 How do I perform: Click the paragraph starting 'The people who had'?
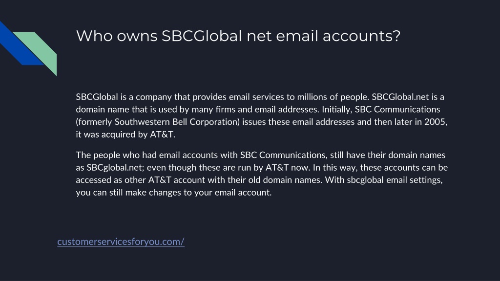coord(262,174)
